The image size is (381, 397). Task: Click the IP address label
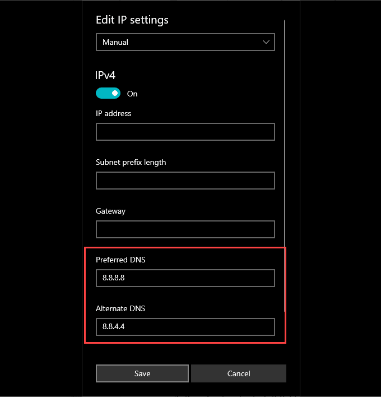click(113, 113)
